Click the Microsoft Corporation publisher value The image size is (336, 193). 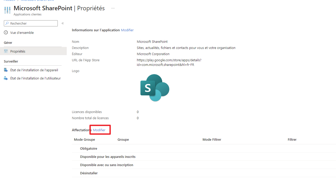pos(153,54)
